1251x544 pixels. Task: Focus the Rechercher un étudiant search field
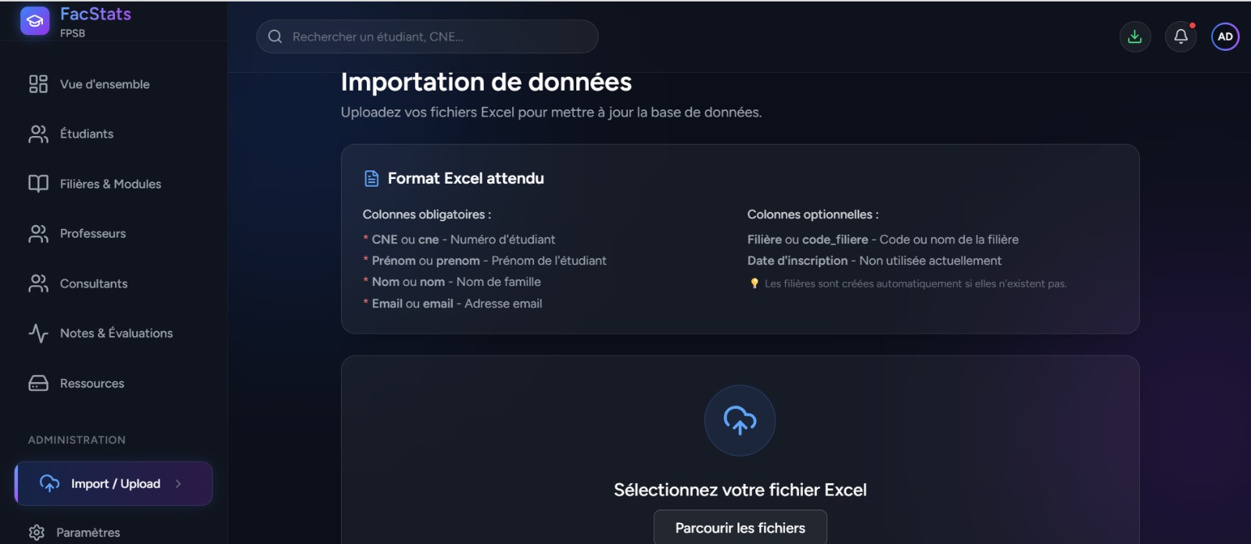(x=428, y=37)
